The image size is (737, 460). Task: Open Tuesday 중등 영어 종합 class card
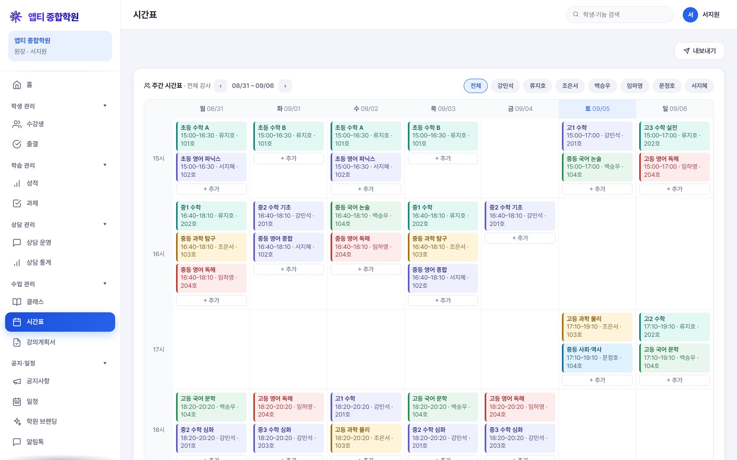tap(289, 247)
